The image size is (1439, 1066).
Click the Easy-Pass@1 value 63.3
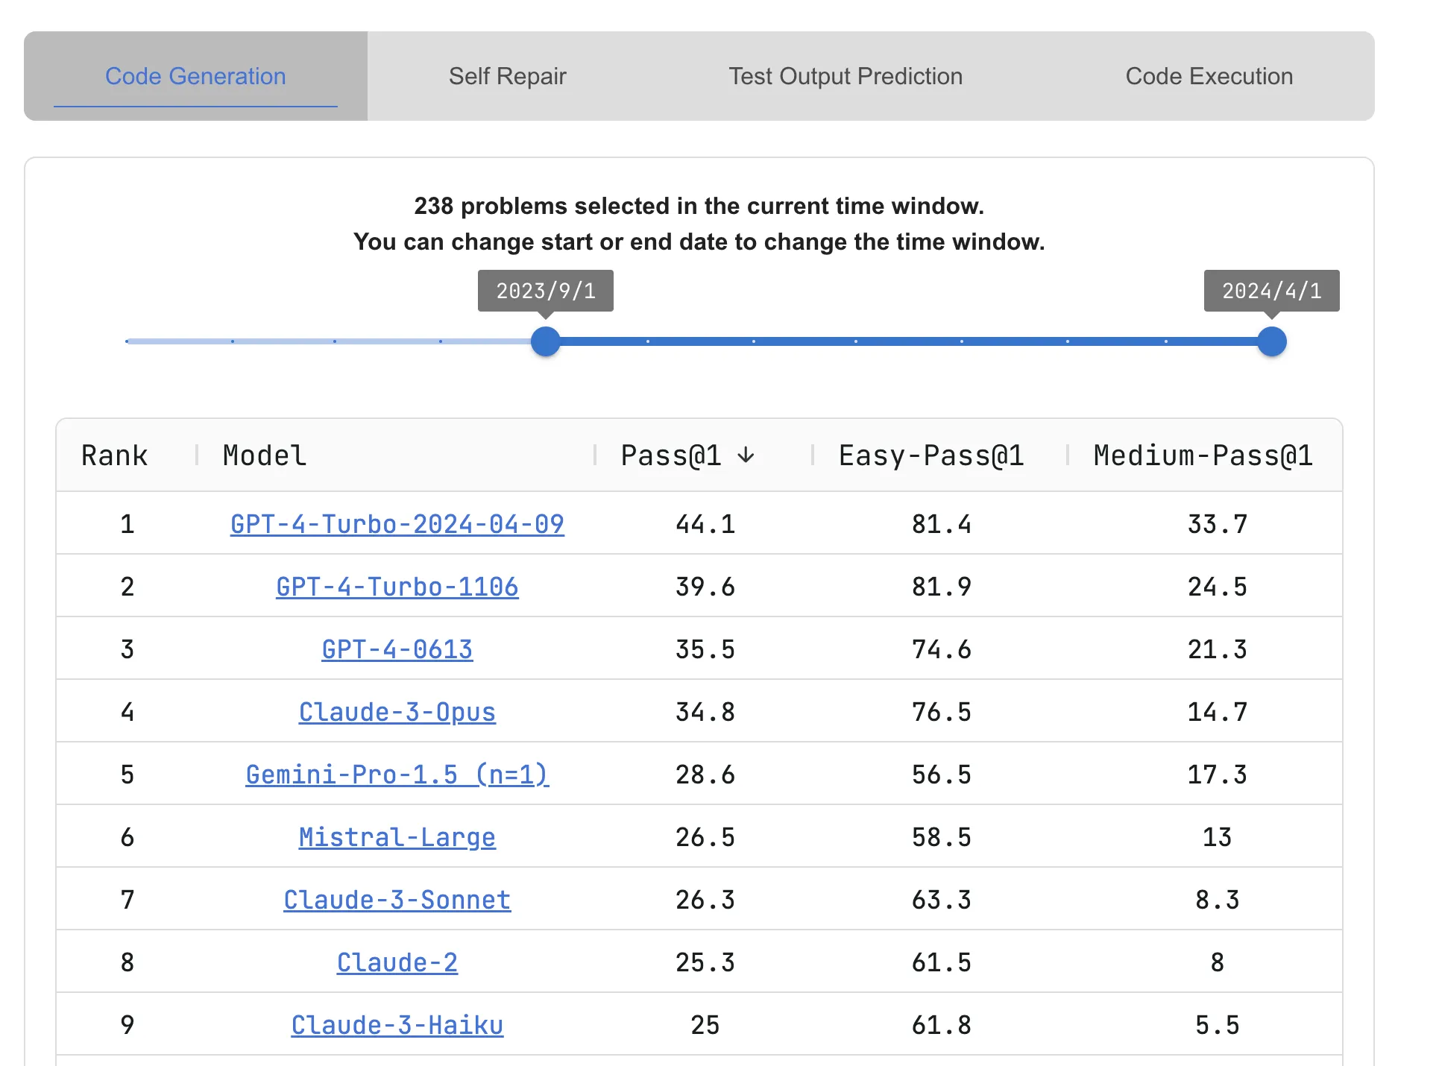point(942,900)
